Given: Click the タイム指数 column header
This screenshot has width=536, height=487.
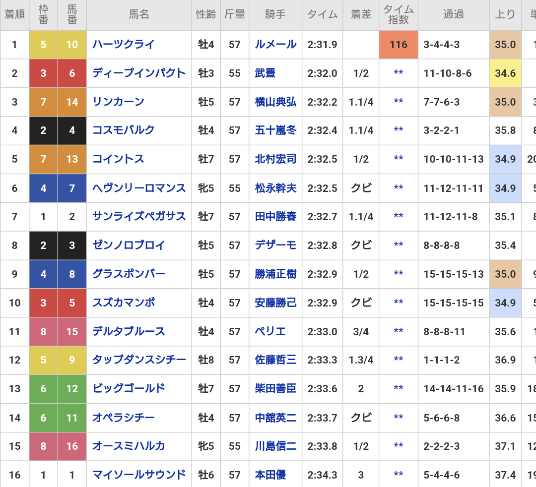Looking at the screenshot, I should (x=398, y=15).
